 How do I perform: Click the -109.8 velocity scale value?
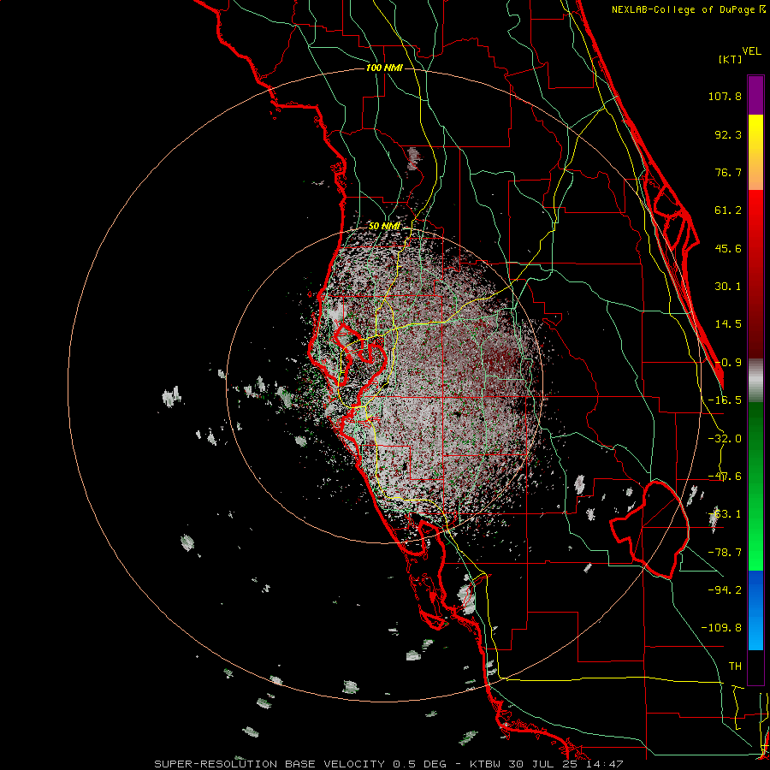721,628
